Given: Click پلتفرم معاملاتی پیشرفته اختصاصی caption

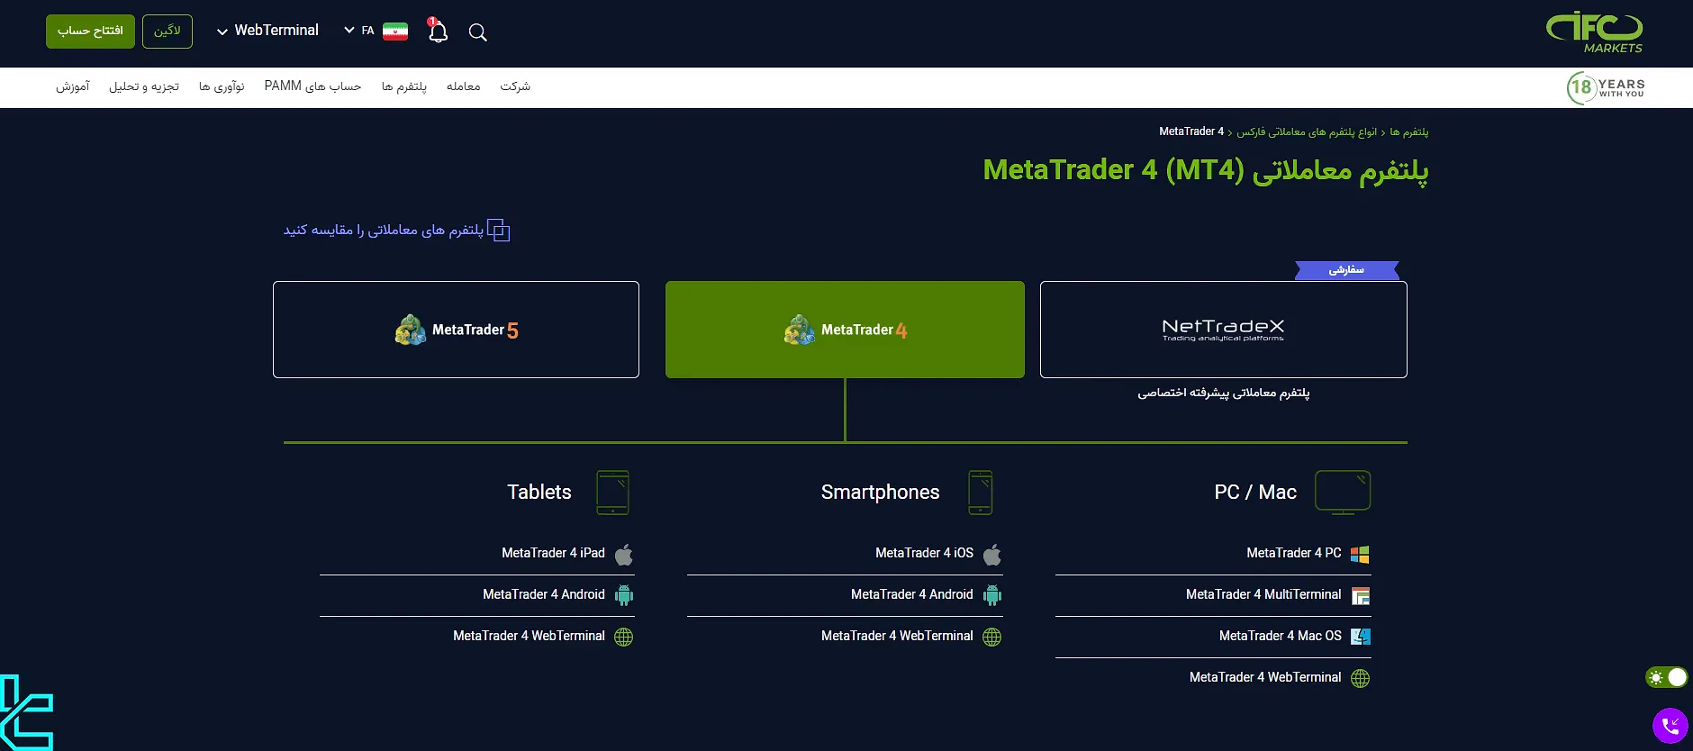Looking at the screenshot, I should (x=1224, y=394).
